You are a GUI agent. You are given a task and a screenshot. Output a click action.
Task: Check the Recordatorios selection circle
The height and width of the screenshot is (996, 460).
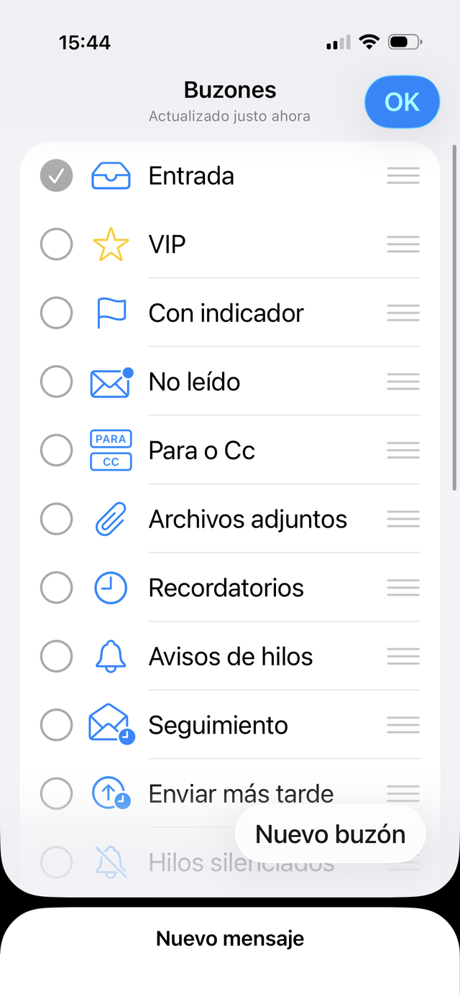[56, 588]
